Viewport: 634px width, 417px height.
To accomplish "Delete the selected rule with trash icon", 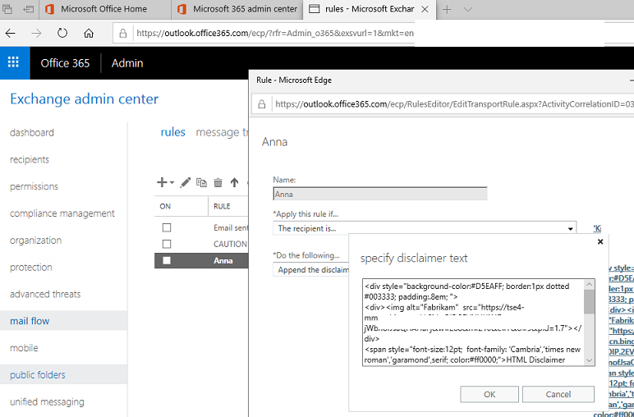I will 218,182.
